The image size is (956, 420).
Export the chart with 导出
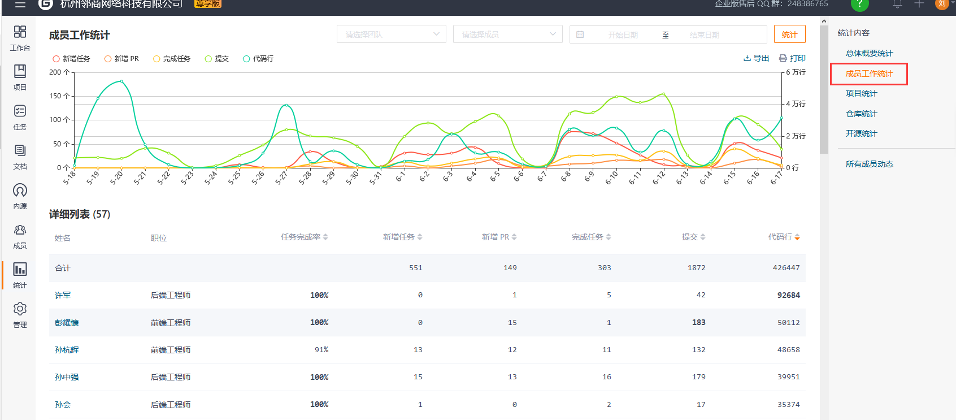(x=756, y=58)
